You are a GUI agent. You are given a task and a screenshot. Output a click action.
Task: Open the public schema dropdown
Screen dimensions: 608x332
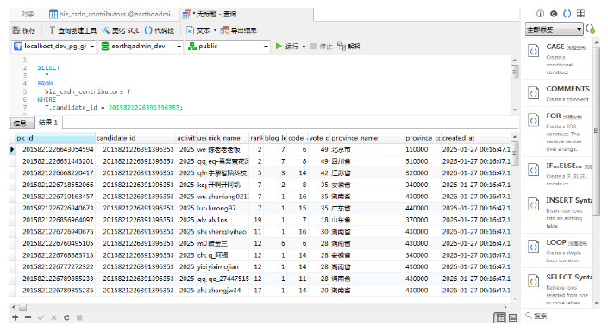228,47
